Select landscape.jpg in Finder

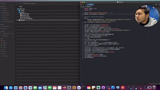(x=26, y=17)
